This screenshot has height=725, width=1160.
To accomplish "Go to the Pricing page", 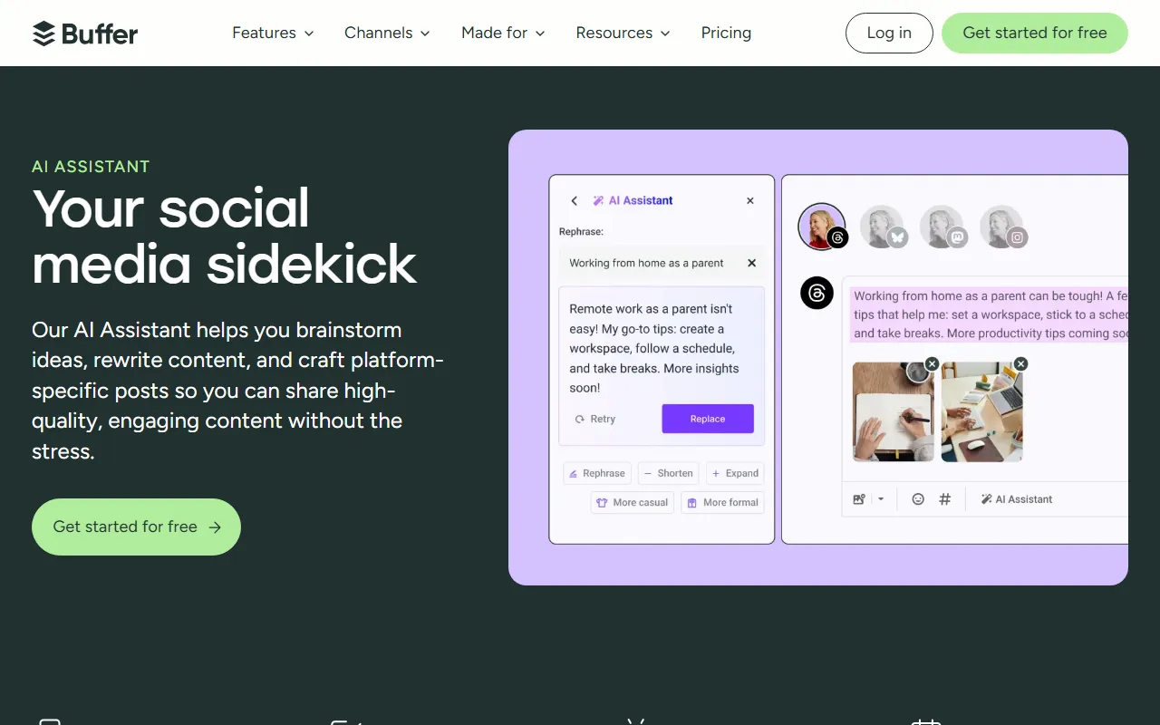I will click(726, 33).
